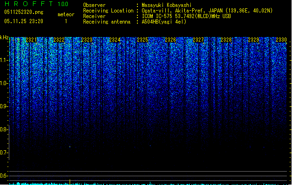Click the 2328 time marker
This screenshot has width=292, height=185.
coord(226,40)
